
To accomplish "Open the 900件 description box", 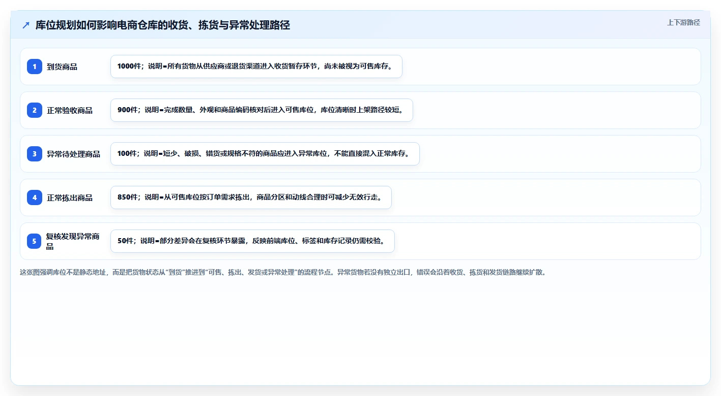I will (262, 110).
